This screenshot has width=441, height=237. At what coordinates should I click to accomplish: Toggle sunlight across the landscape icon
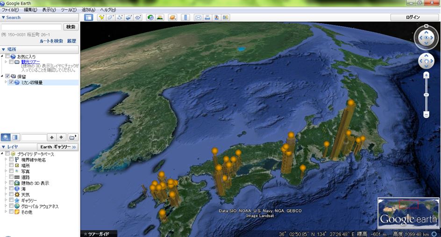[x=160, y=17]
